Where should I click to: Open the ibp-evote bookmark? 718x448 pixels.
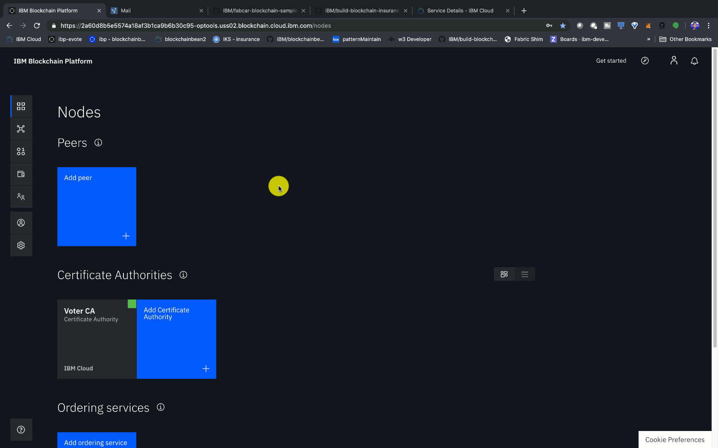click(x=65, y=39)
